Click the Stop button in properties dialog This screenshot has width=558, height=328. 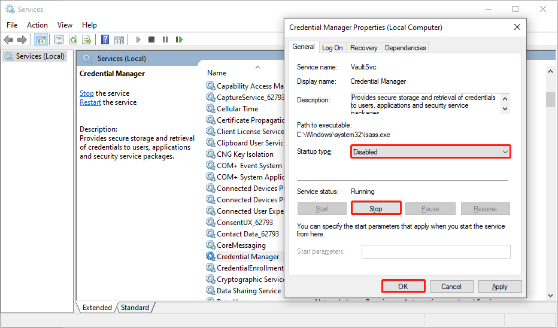[376, 208]
